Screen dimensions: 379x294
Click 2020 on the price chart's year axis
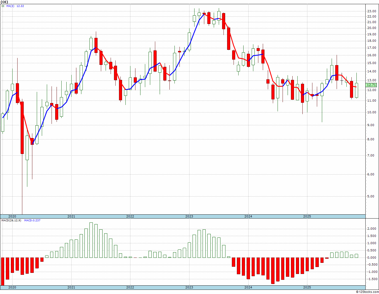pyautogui.click(x=12, y=216)
